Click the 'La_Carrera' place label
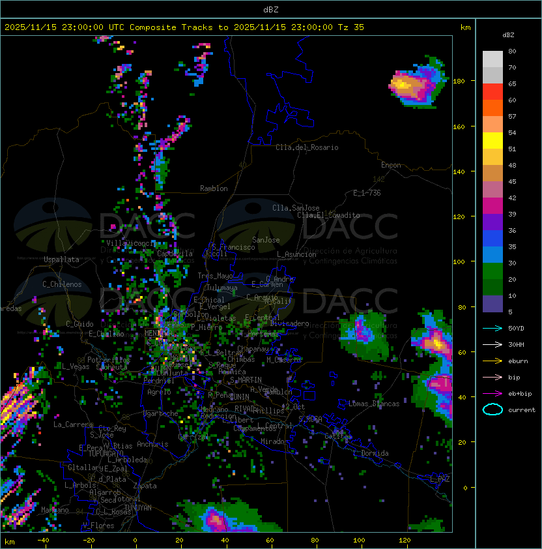This screenshot has width=542, height=549. [x=73, y=424]
